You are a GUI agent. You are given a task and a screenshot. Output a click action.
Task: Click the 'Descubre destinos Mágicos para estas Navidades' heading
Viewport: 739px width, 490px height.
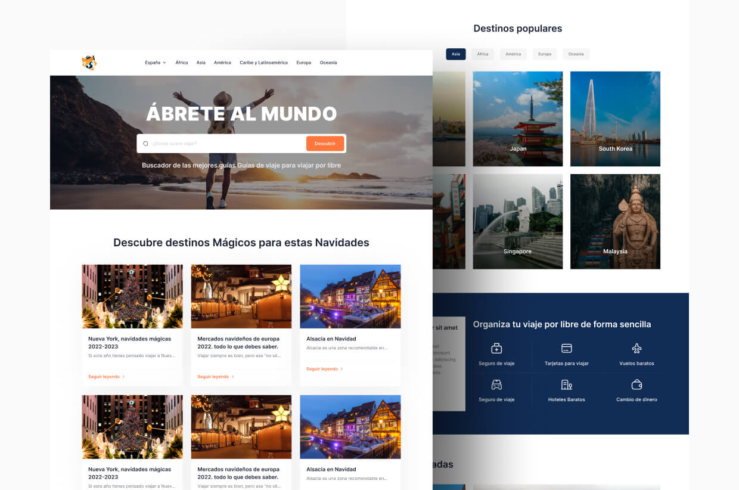(241, 243)
